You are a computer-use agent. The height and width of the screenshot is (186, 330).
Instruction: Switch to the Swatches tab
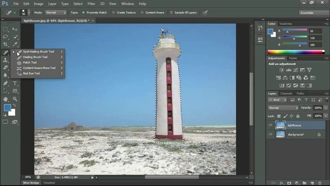(x=286, y=24)
